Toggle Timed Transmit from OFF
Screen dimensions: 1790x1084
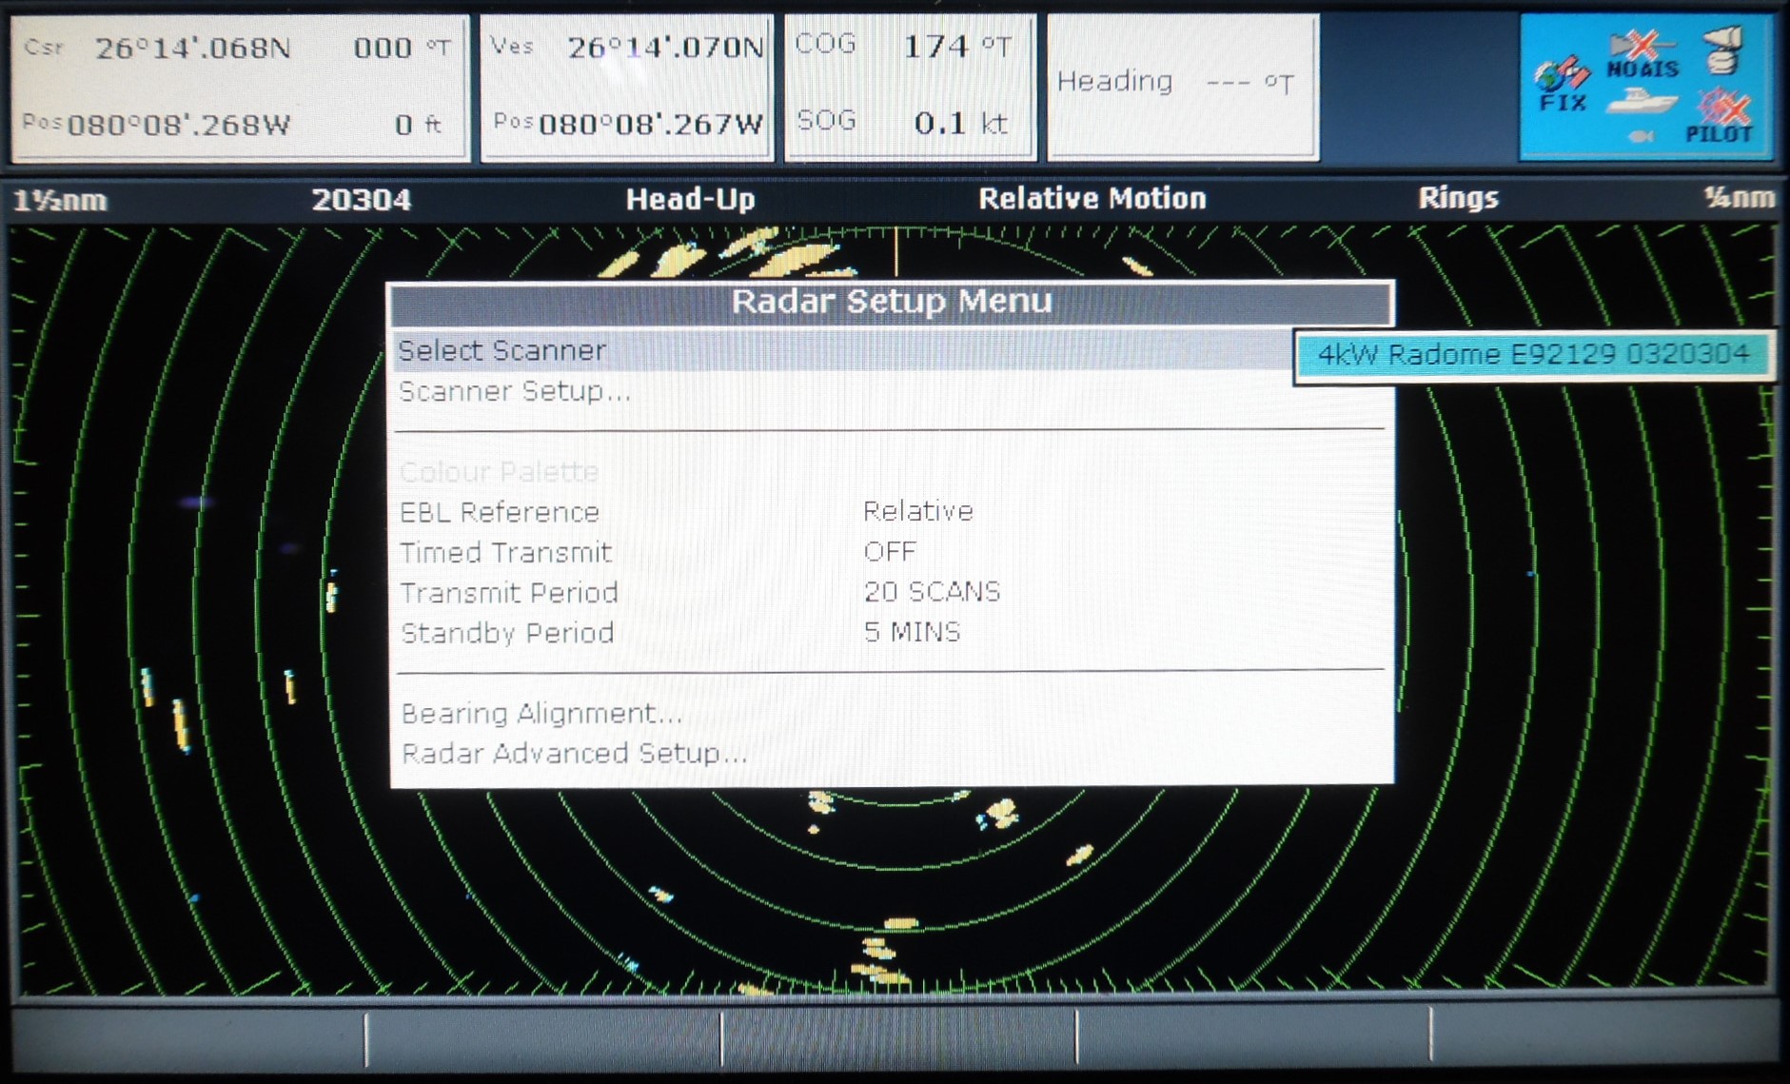(889, 552)
